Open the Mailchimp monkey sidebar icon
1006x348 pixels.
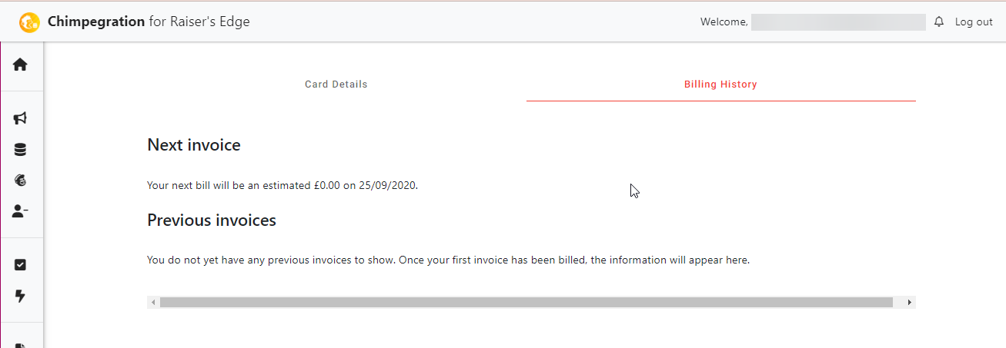point(20,181)
